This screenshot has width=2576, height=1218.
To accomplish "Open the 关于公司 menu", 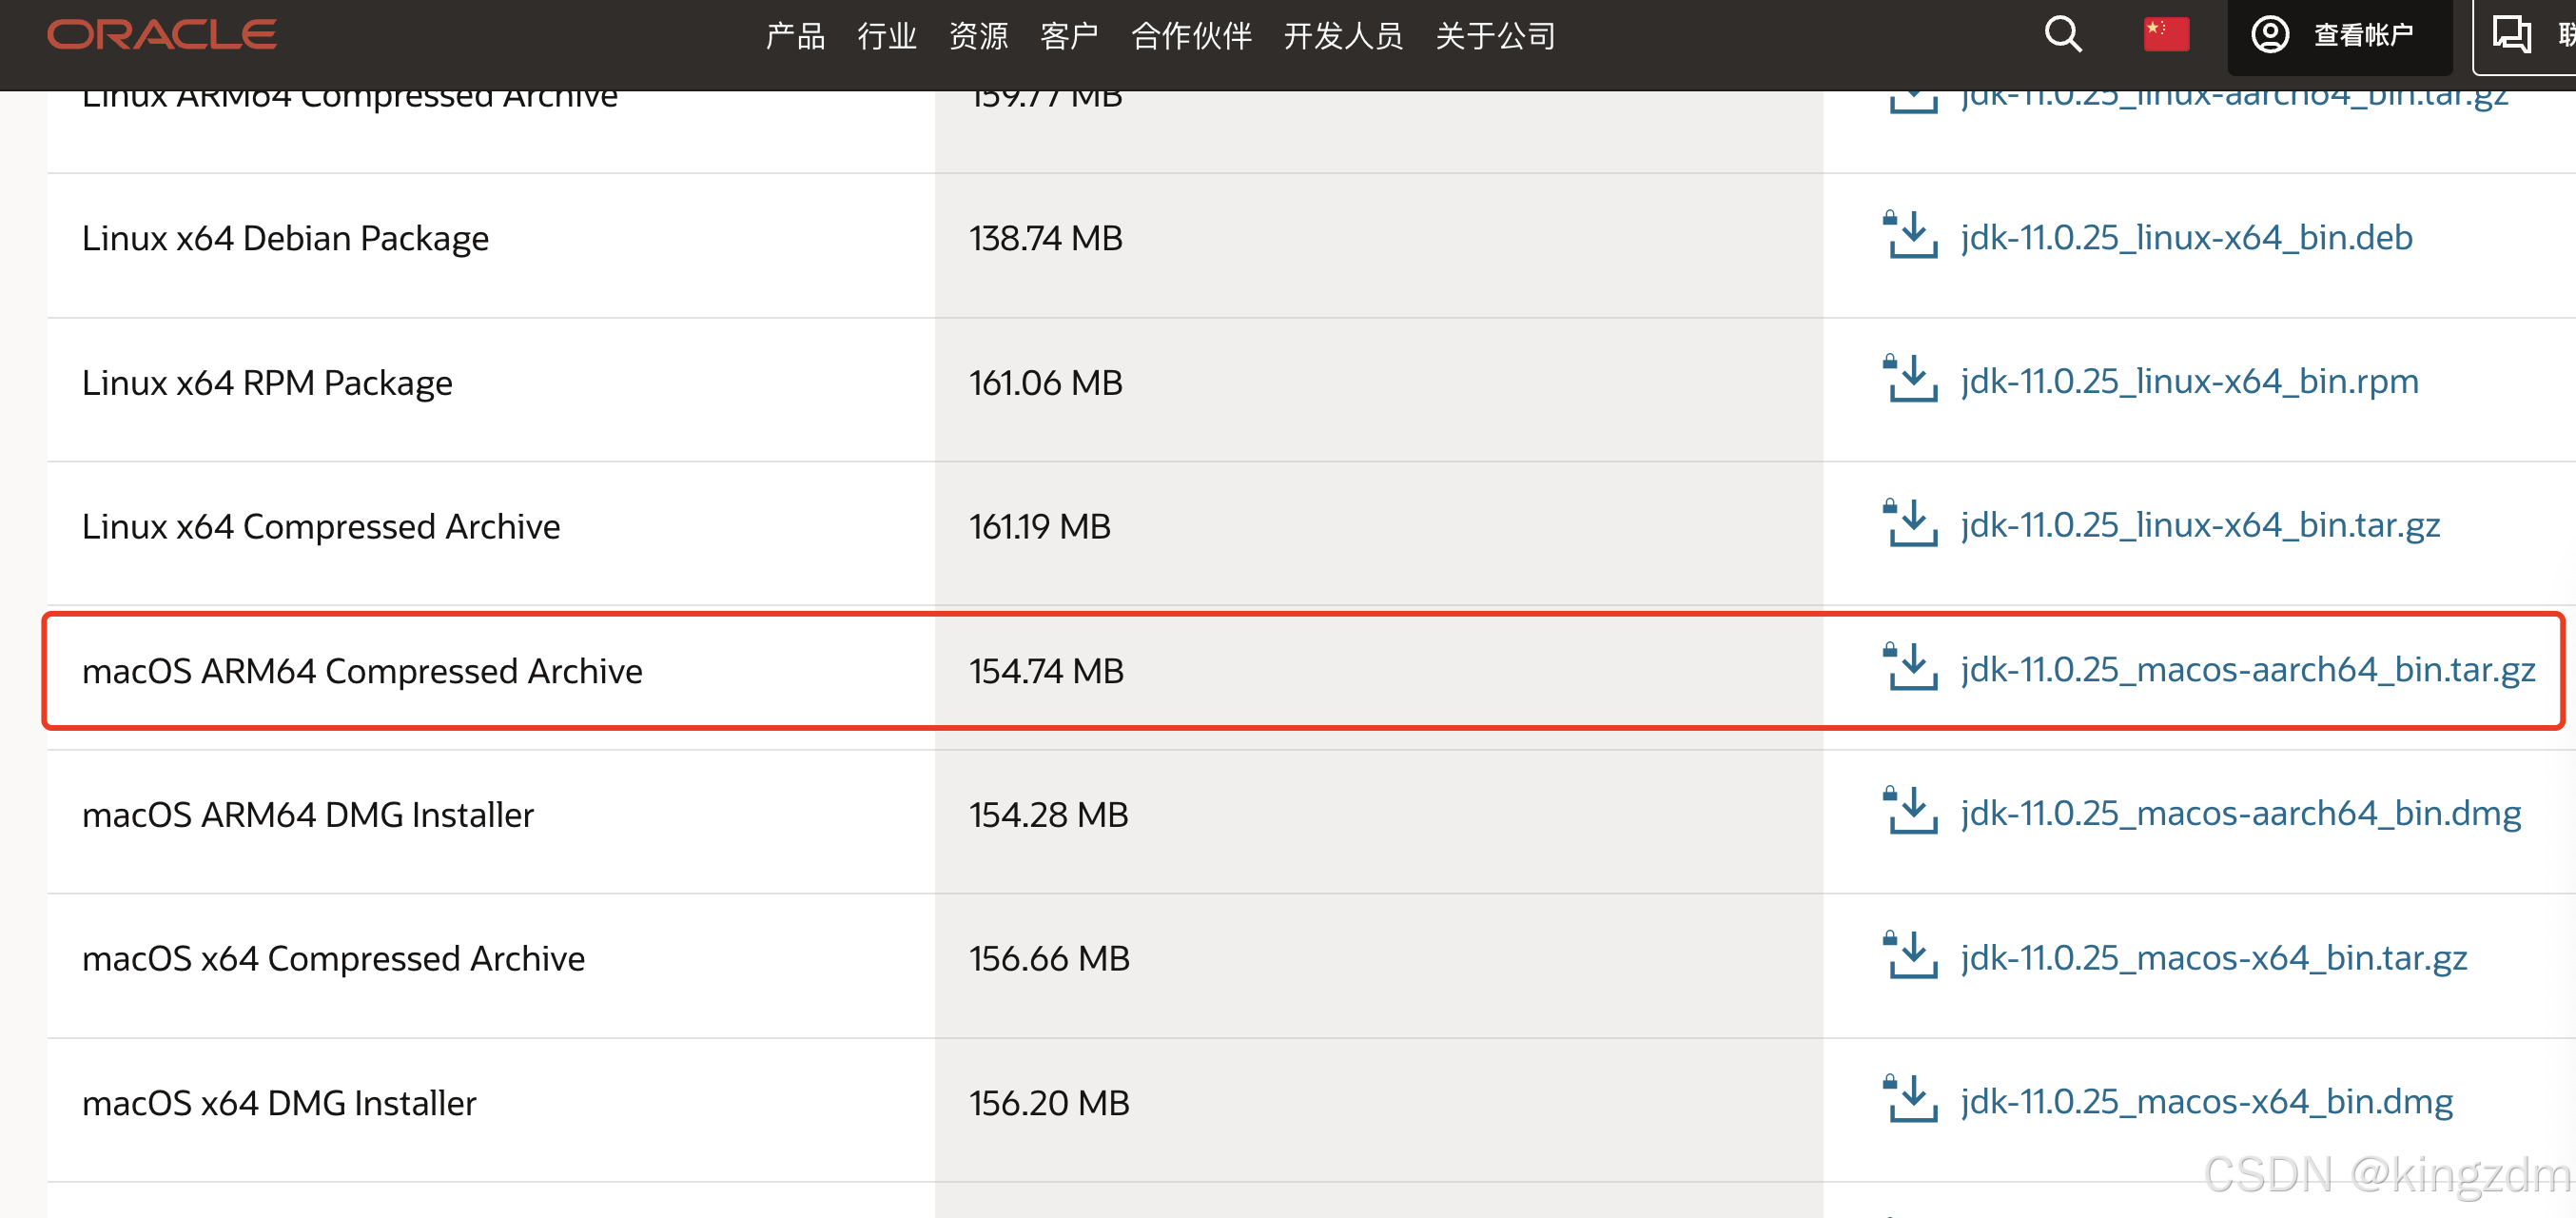I will 1495,36.
